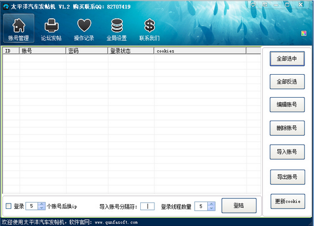Open the colorful skin palette icon
Screen dimensions: 314x226
[304, 33]
